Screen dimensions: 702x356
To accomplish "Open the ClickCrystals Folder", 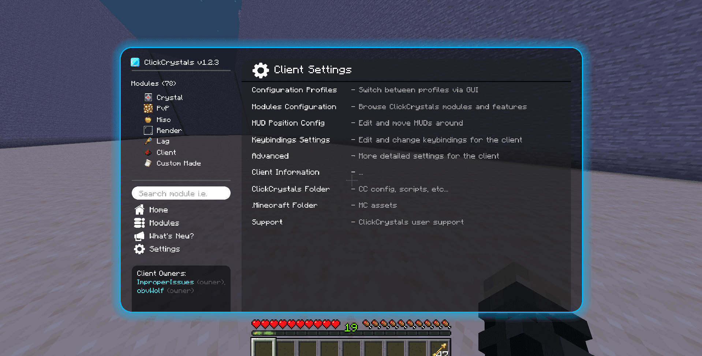I will click(291, 189).
